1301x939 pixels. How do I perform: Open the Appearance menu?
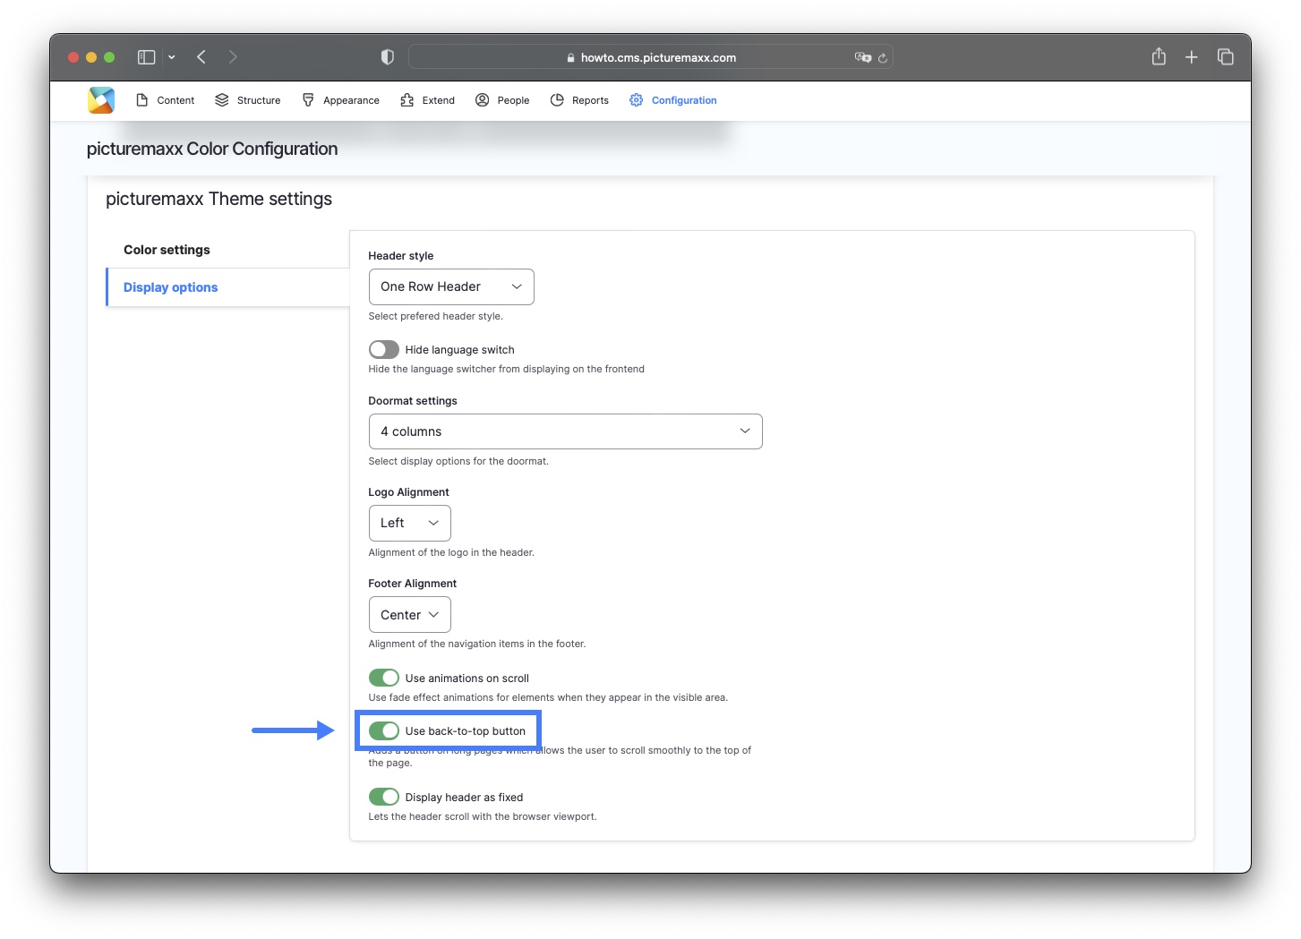pyautogui.click(x=341, y=100)
